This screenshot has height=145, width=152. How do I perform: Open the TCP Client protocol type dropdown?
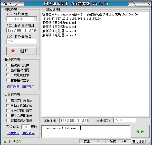click(x=22, y=19)
